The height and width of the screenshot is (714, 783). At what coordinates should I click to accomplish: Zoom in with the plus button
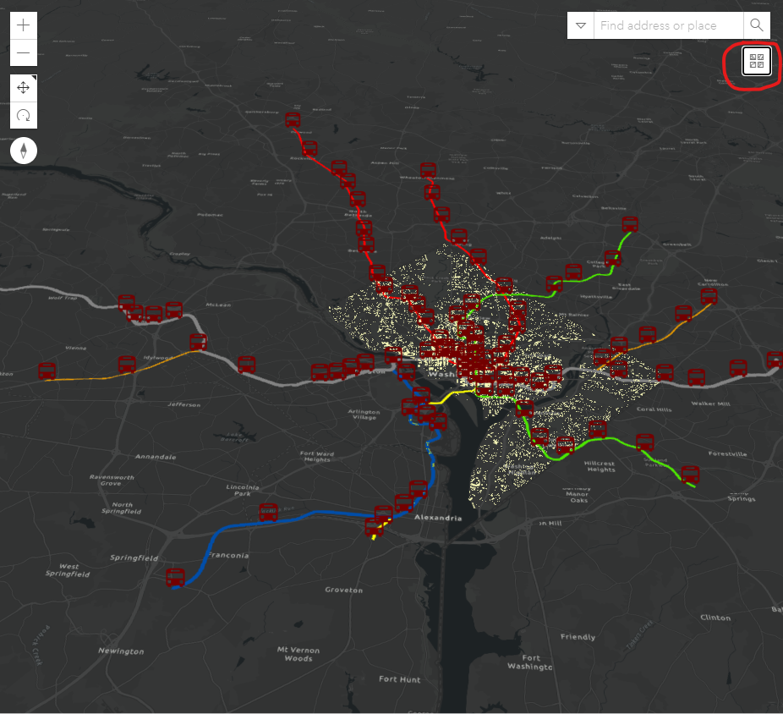pyautogui.click(x=24, y=25)
